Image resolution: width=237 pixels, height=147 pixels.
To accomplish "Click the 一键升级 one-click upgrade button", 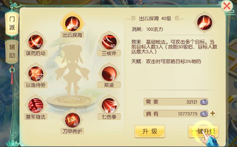I will [x=203, y=131].
